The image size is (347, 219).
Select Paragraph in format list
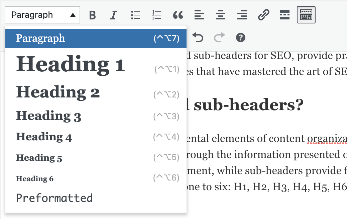[96, 38]
